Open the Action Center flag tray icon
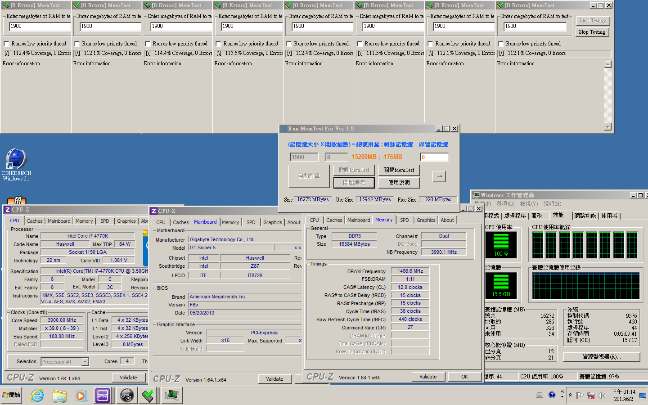This screenshot has width=648, height=405. pyautogui.click(x=580, y=396)
